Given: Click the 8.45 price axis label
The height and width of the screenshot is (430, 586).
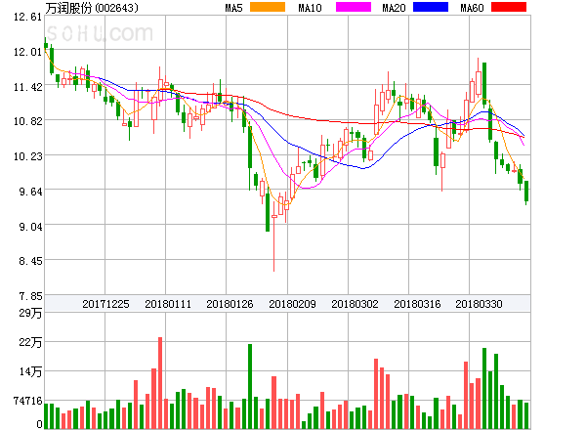Looking at the screenshot, I should [30, 261].
